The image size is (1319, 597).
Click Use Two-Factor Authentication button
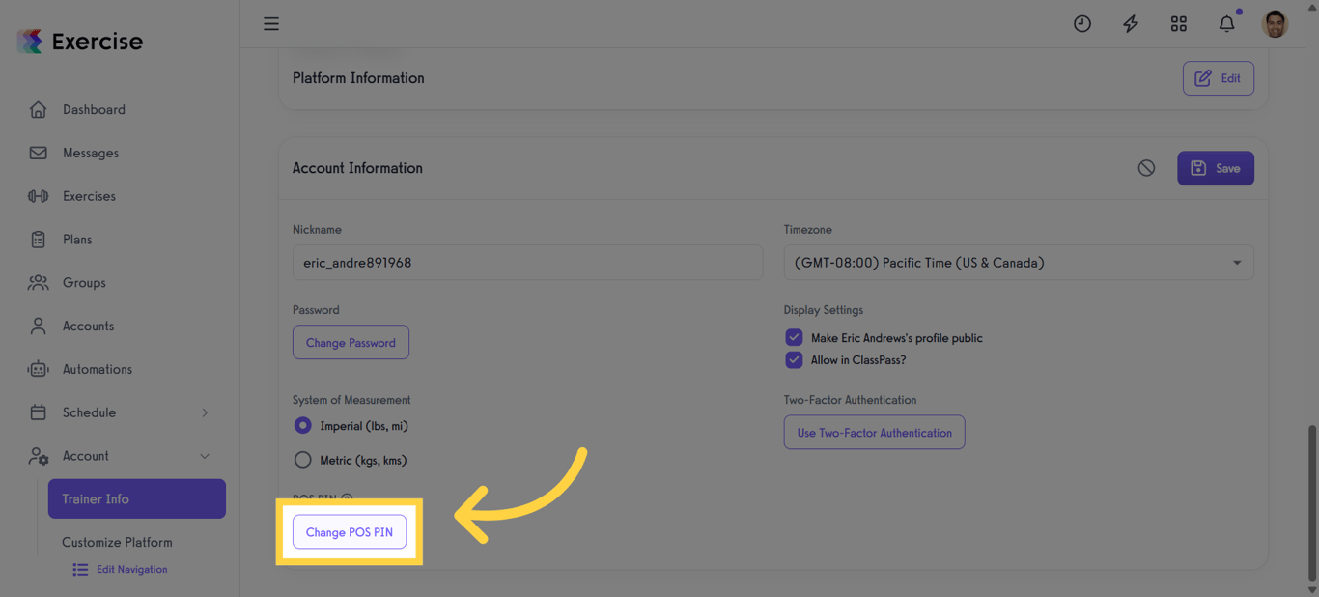[x=874, y=433]
